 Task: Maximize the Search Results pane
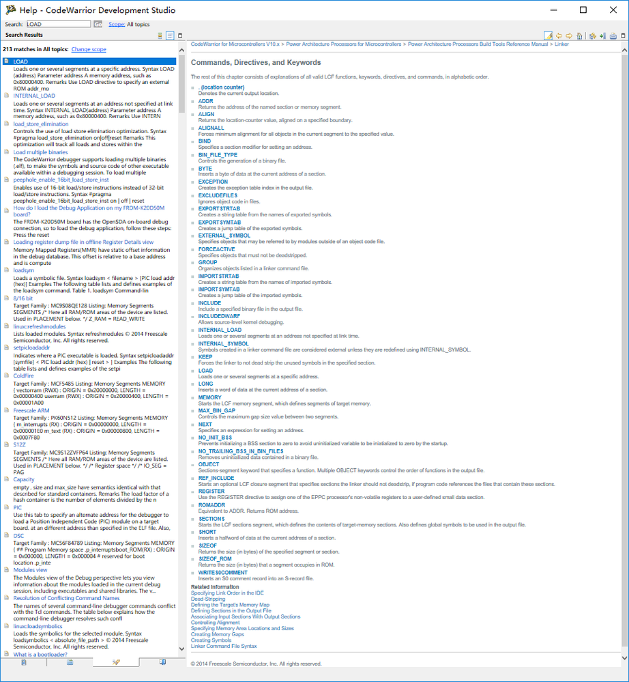(180, 35)
